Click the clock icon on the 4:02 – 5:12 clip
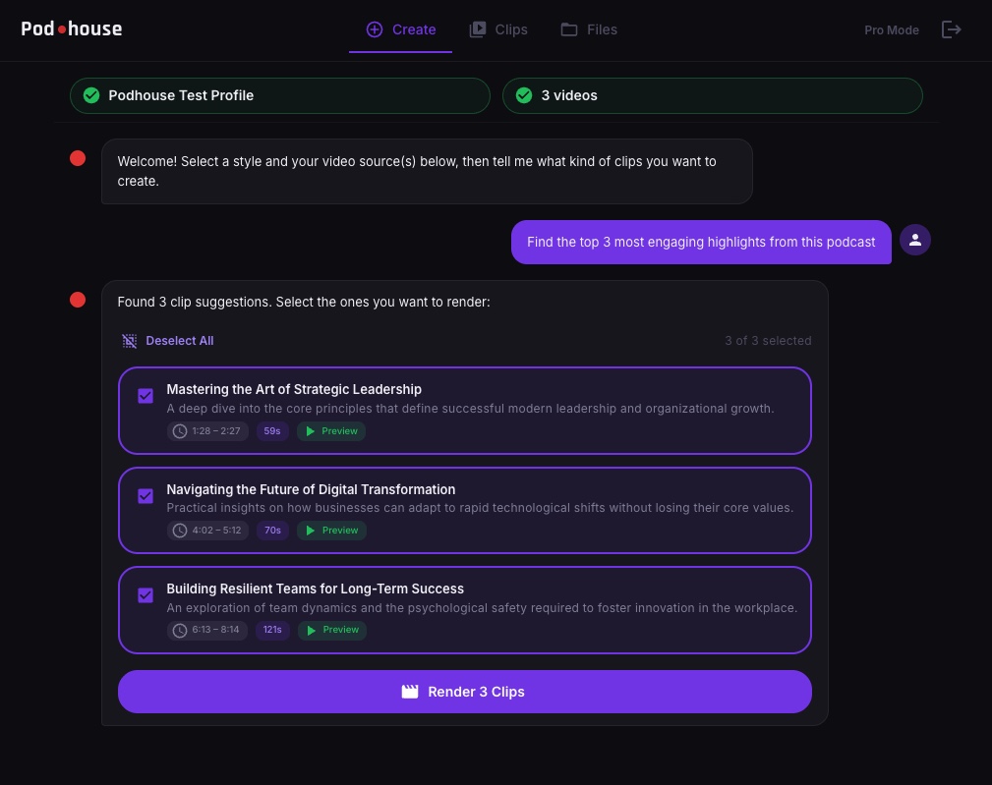Image resolution: width=992 pixels, height=785 pixels. click(x=180, y=531)
